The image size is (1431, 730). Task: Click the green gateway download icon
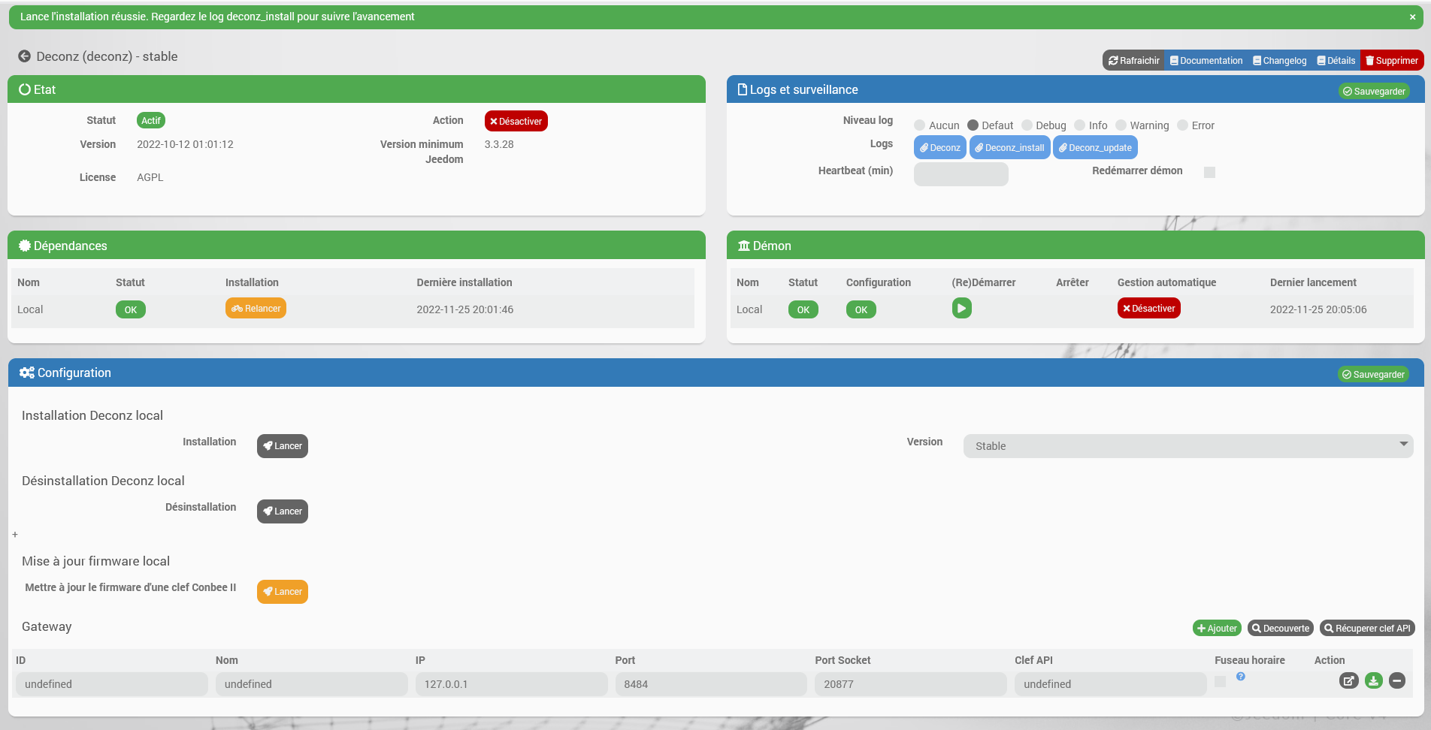pyautogui.click(x=1374, y=681)
